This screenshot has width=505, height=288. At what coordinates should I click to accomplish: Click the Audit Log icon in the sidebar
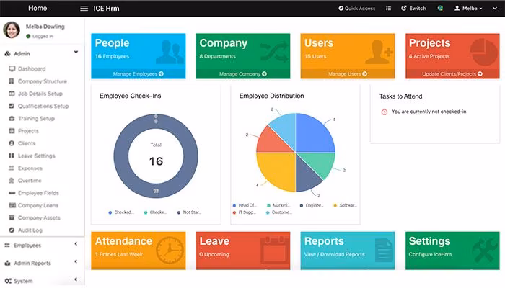(x=12, y=230)
